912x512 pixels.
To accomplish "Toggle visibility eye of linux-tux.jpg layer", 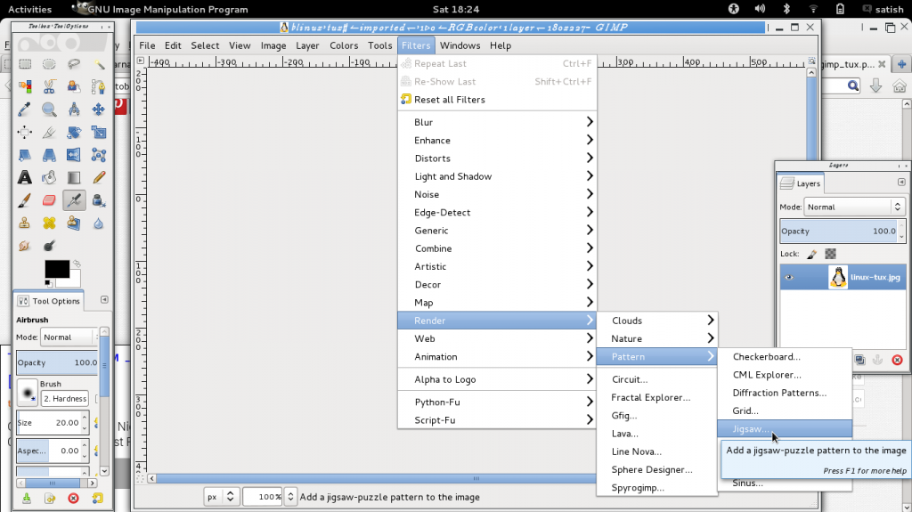I will 789,278.
